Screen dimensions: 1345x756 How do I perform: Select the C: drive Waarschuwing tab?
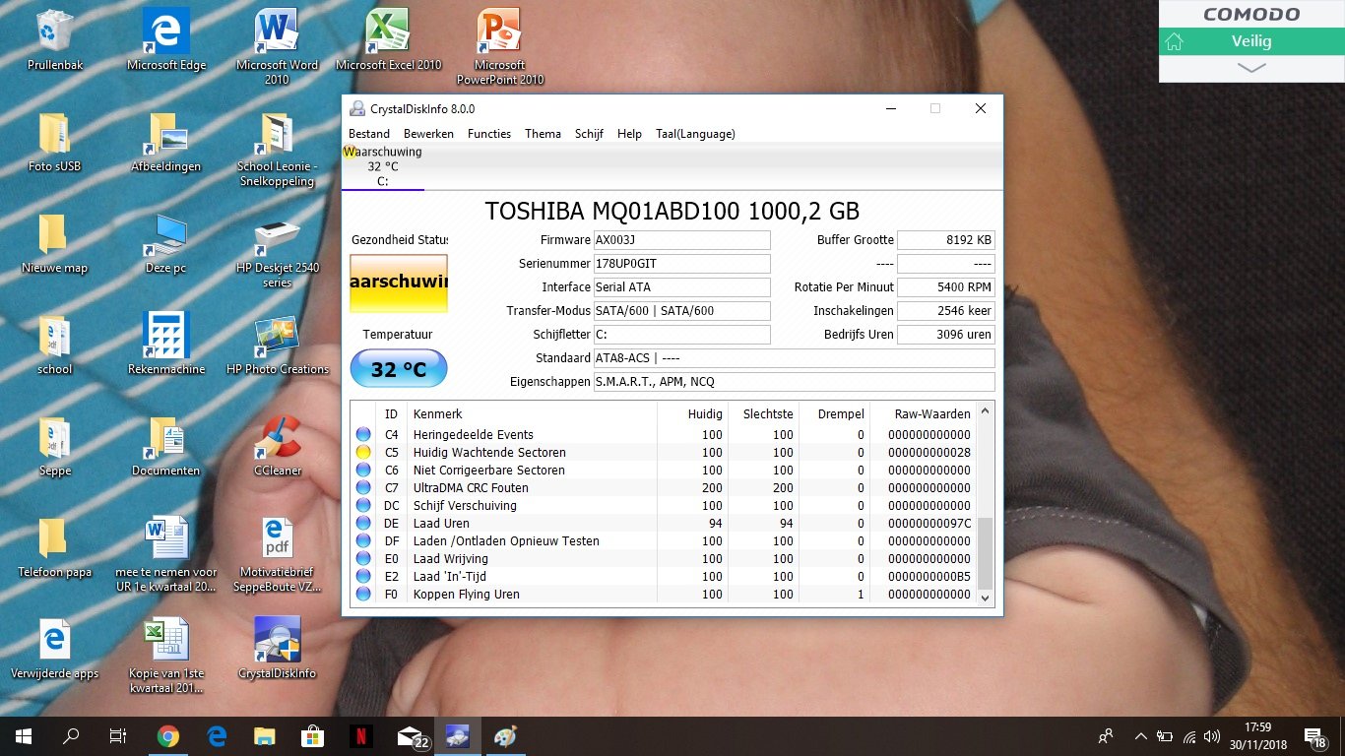pyautogui.click(x=383, y=166)
